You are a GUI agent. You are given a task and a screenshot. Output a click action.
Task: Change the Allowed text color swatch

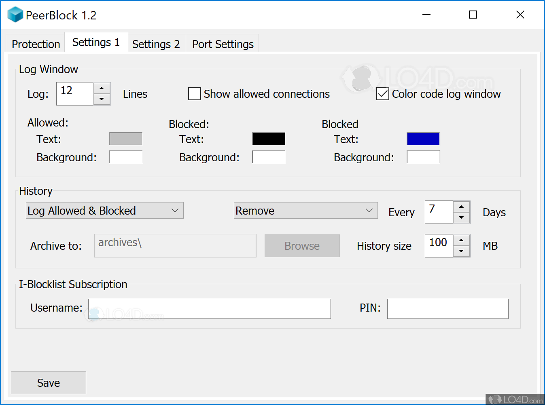point(125,139)
